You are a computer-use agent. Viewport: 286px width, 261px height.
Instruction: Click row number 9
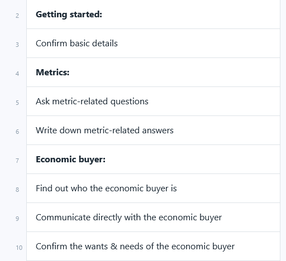(17, 219)
